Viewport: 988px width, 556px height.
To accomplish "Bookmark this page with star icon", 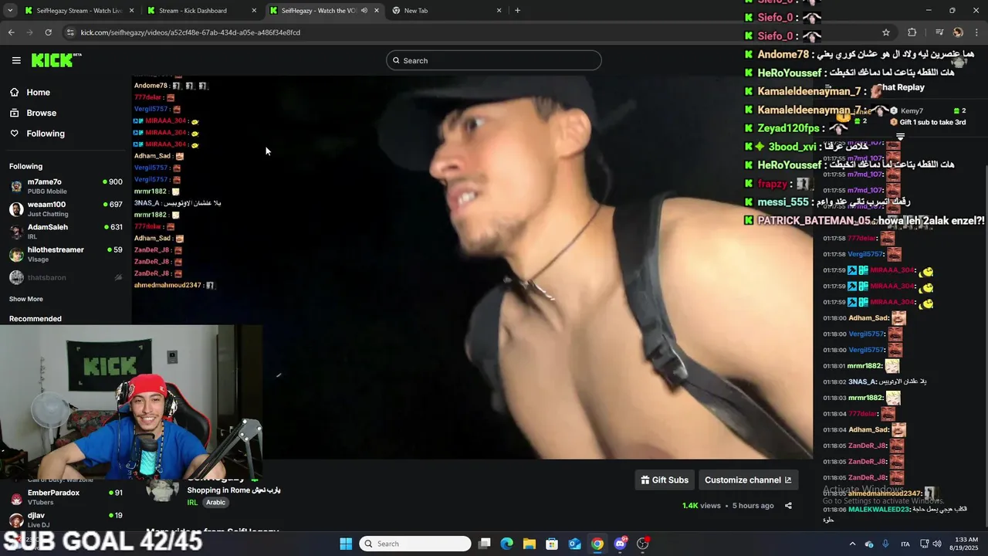I will [x=886, y=32].
